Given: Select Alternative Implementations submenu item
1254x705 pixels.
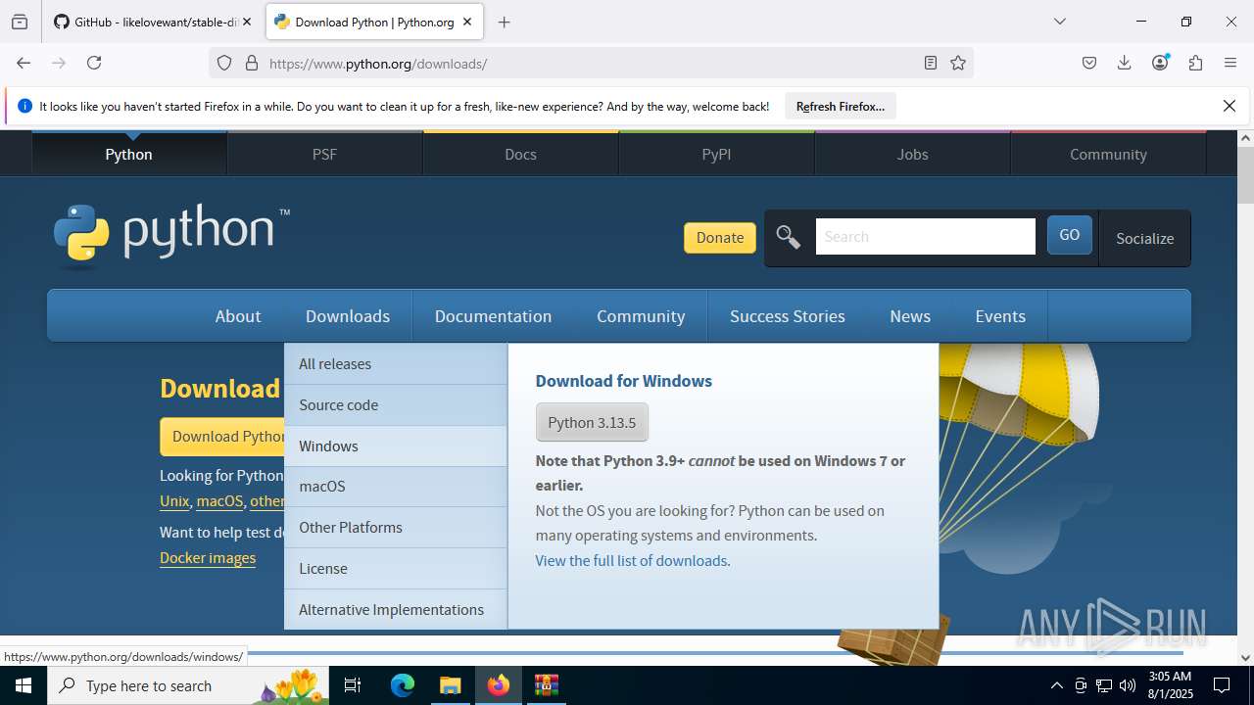Looking at the screenshot, I should coord(396,610).
